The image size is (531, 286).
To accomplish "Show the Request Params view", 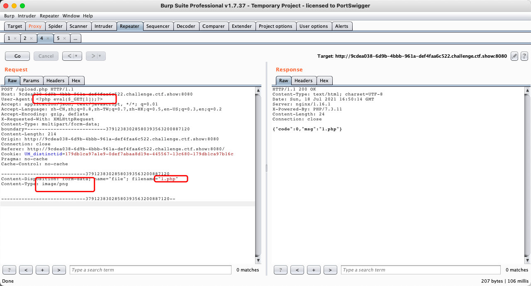I will (31, 81).
